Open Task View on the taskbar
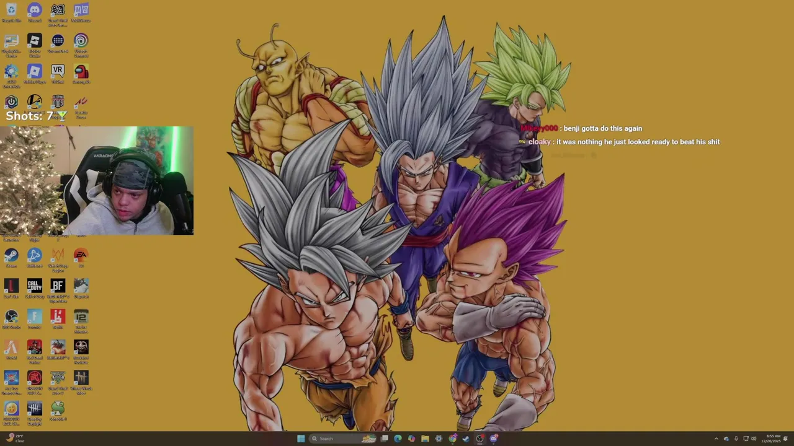This screenshot has width=794, height=446. (x=384, y=439)
